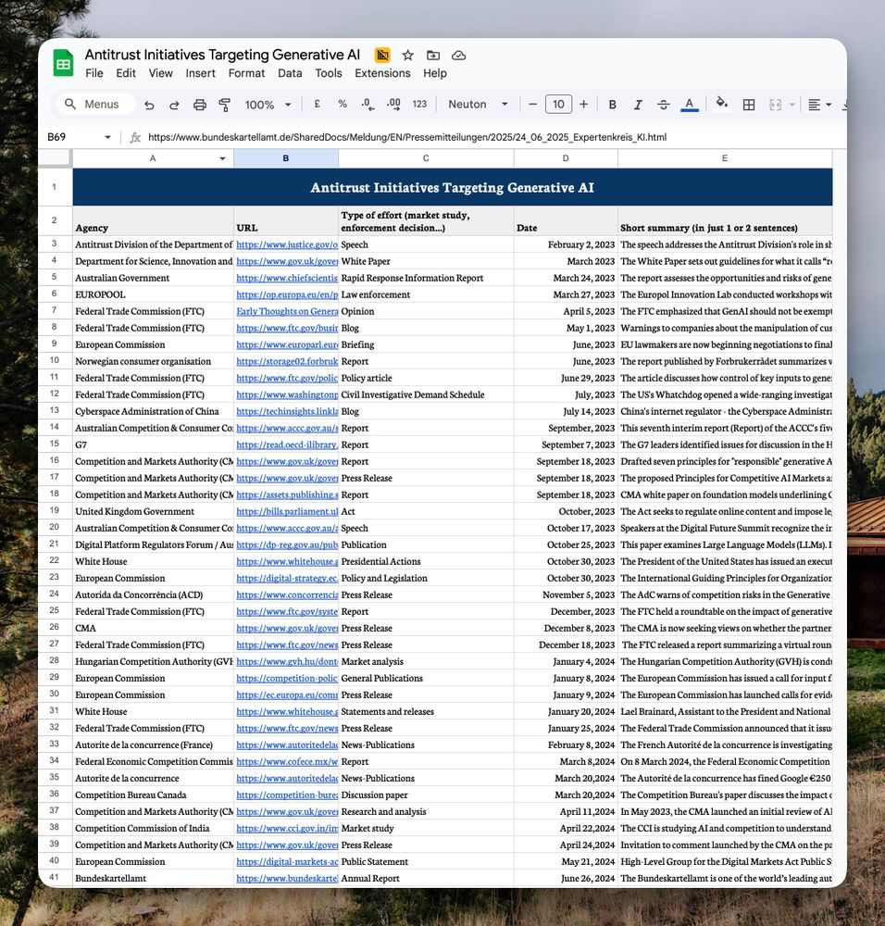Print the spreadsheet
The height and width of the screenshot is (926, 885).
pyautogui.click(x=200, y=105)
